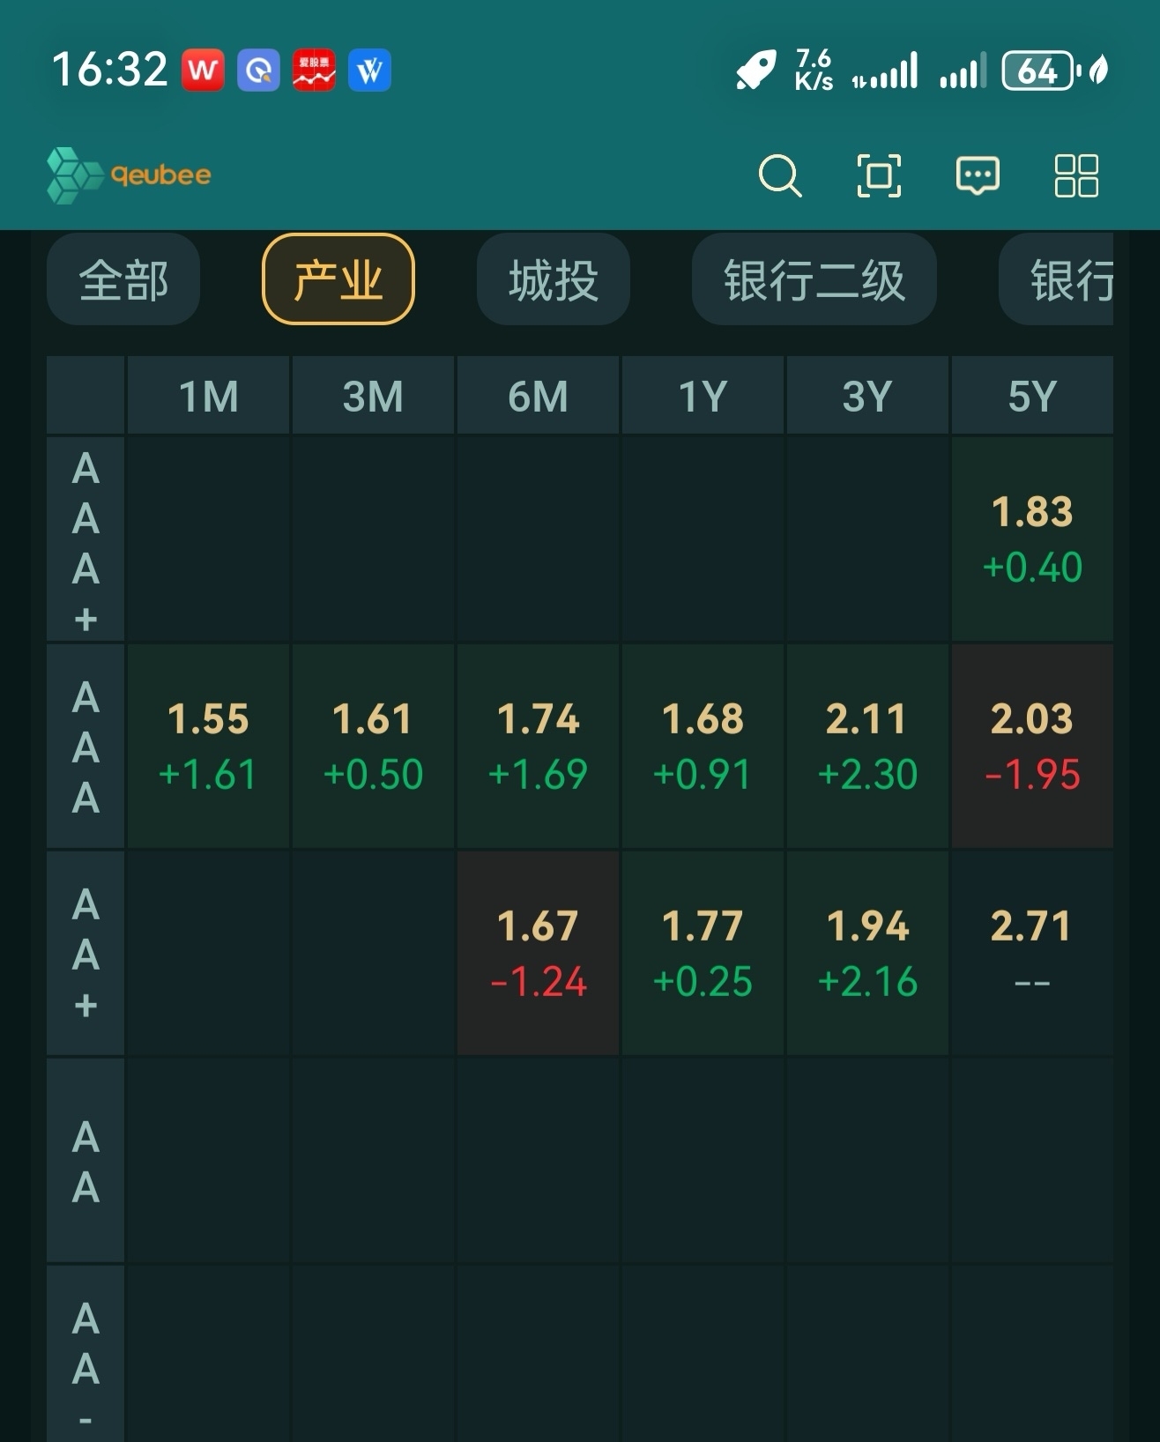Tap the blue W app notification icon
Screen dimensions: 1160x1442
369,71
